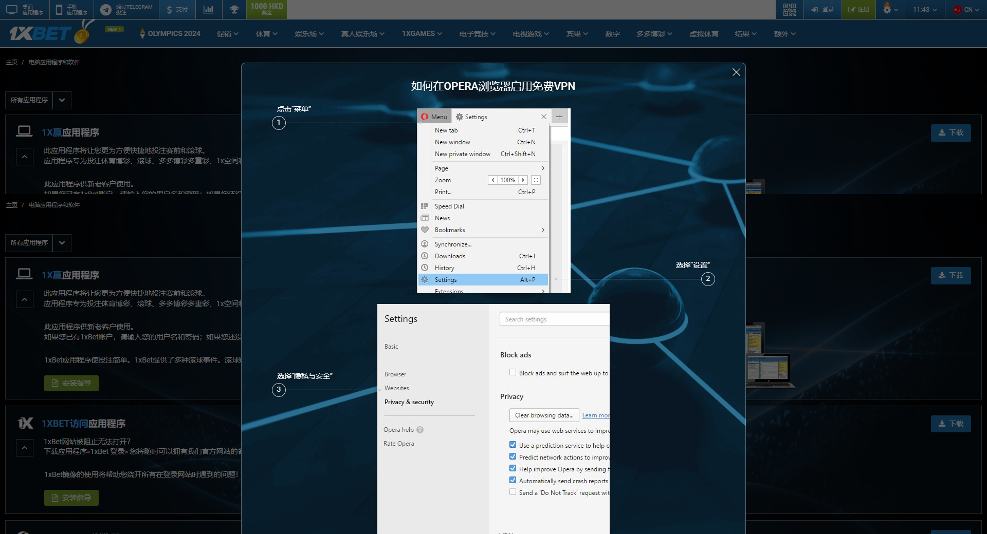Image resolution: width=987 pixels, height=534 pixels.
Task: Toggle 'Automatically send crash reports' checkbox
Action: pos(513,480)
